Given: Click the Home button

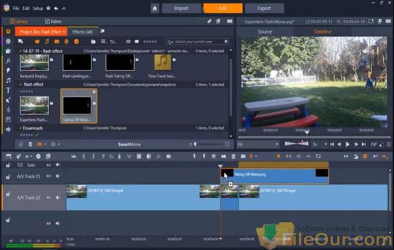Looking at the screenshot, I should click(x=155, y=8).
